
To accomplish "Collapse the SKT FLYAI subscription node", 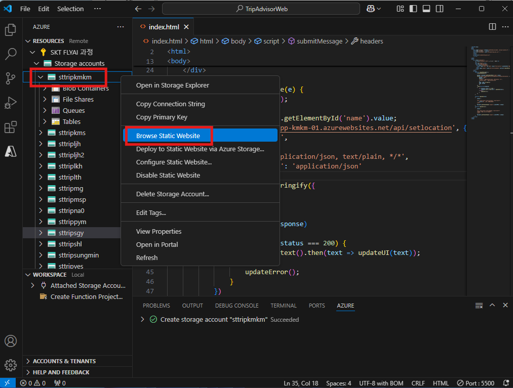I will point(32,52).
